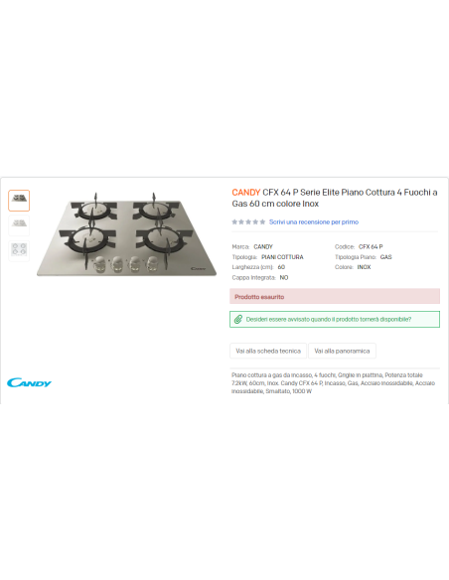Click the blue Candy brand logo

[29, 382]
